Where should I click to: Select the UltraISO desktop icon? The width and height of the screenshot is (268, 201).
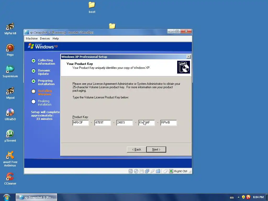(x=10, y=114)
